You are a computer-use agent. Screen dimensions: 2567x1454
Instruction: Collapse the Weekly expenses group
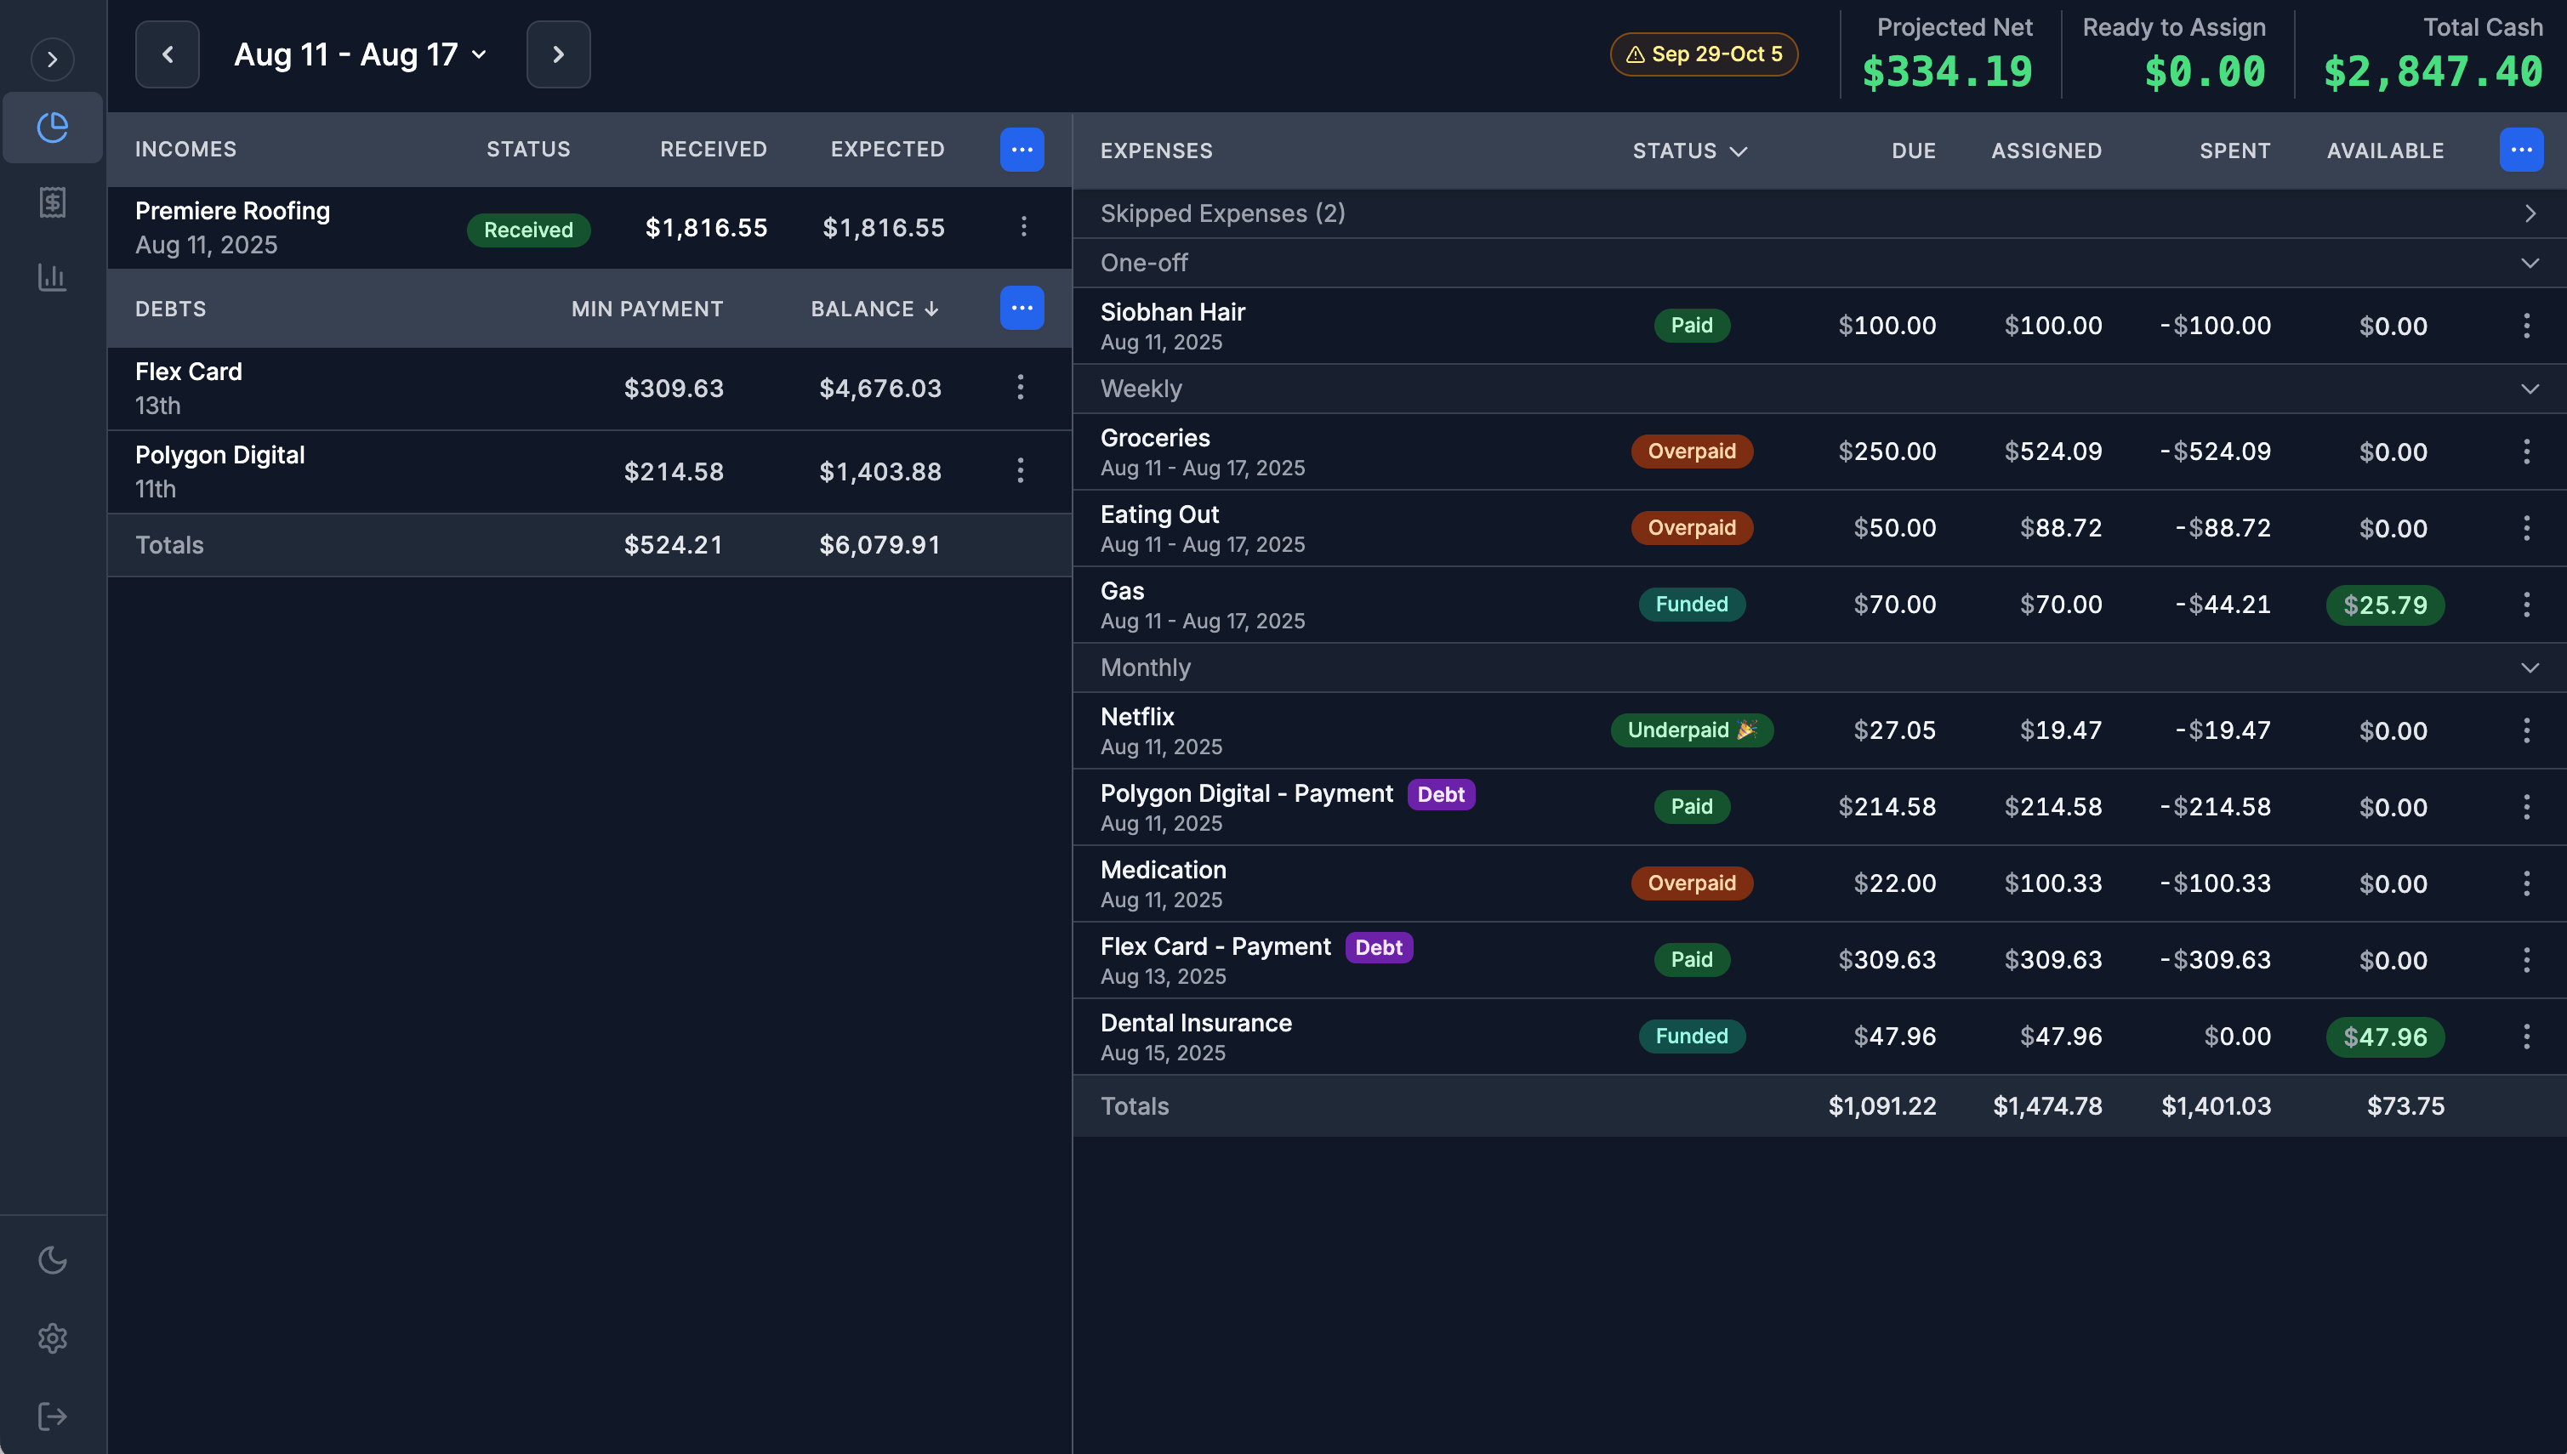tap(2529, 389)
